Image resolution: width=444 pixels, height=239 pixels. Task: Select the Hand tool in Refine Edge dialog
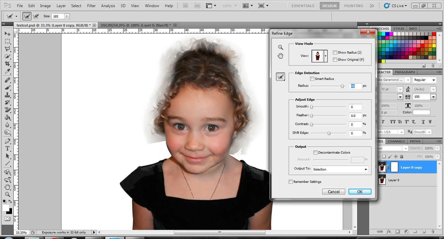(281, 56)
